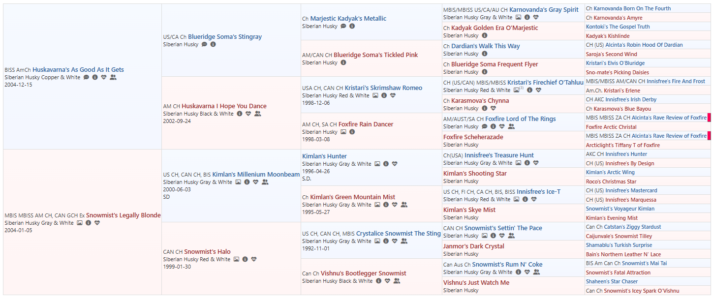Open Snowmist's Legally Blonde pedigree link
712x302 pixels.
[123, 215]
